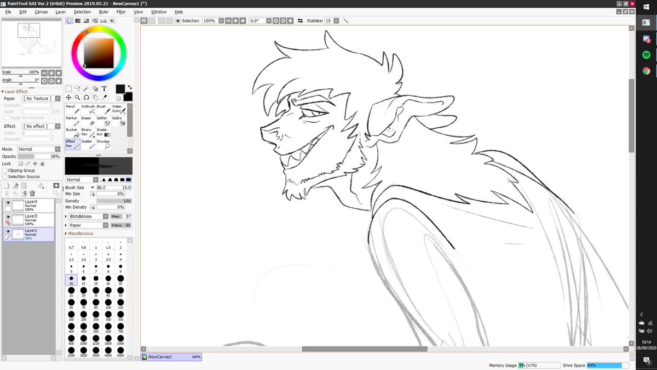Select the Gradation tool
Image resolution: width=657 pixels, height=370 pixels.
tap(103, 133)
